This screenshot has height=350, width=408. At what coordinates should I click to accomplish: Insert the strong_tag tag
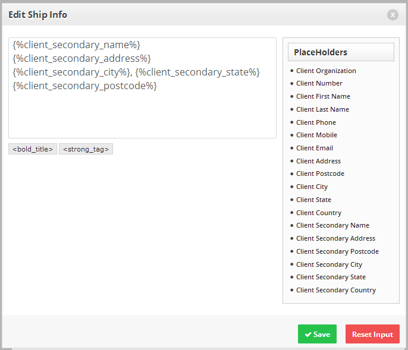(86, 149)
